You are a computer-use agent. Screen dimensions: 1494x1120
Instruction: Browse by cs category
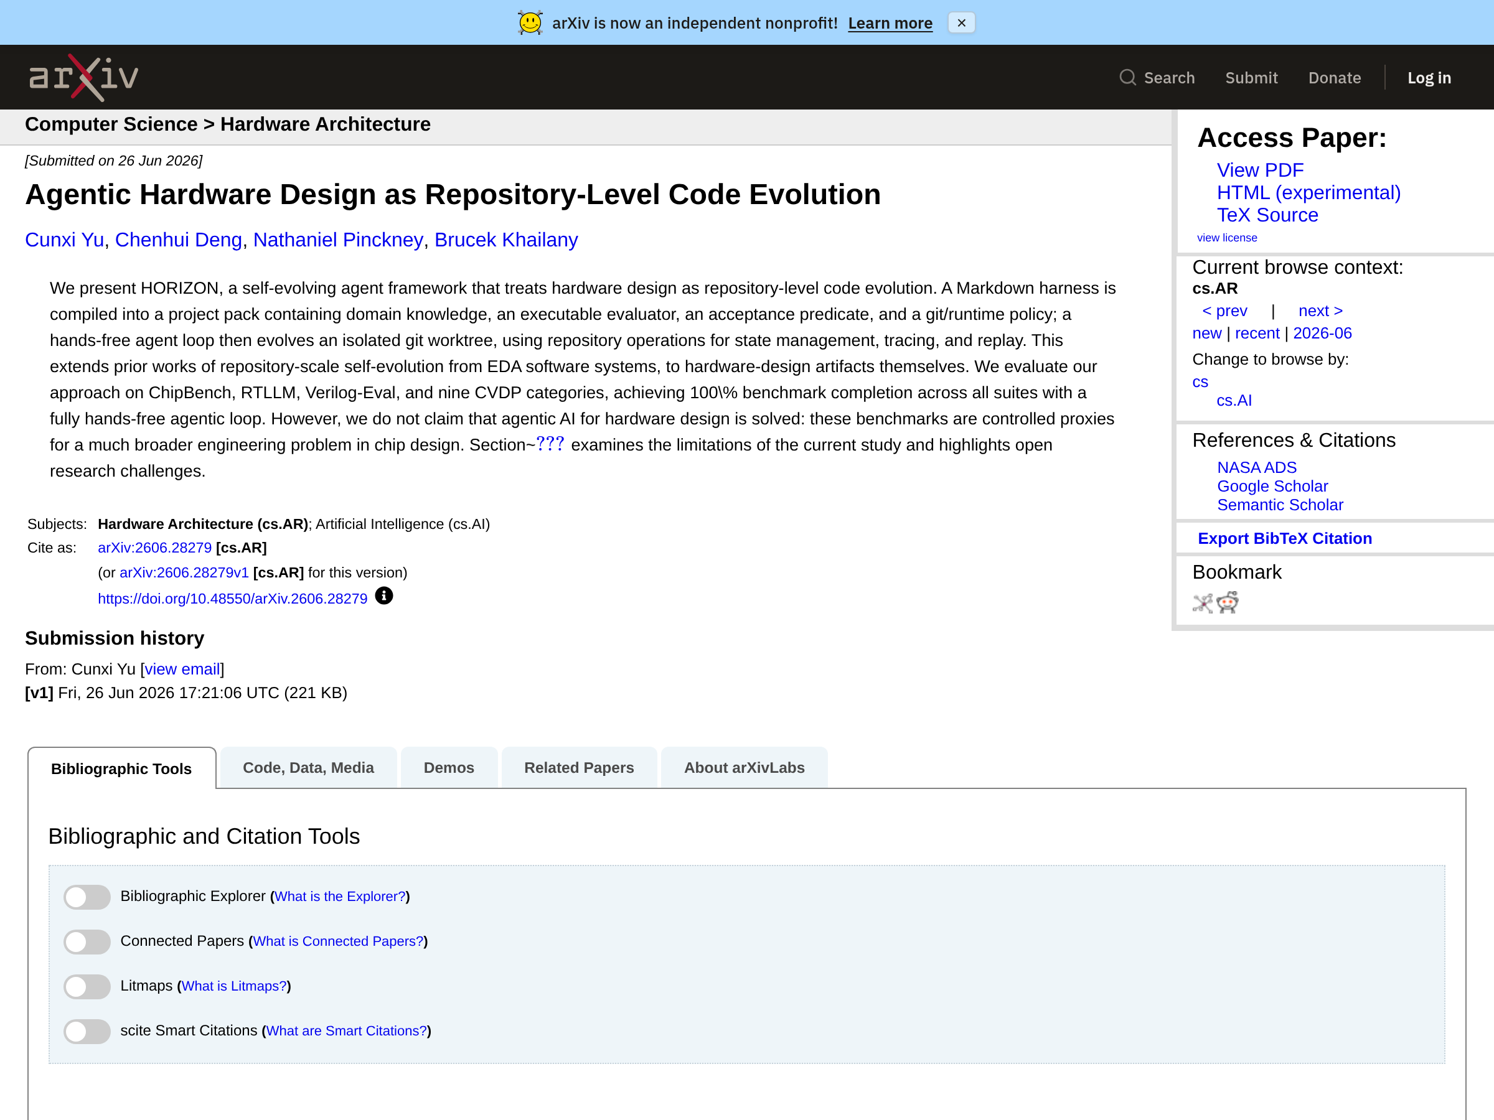click(x=1200, y=382)
